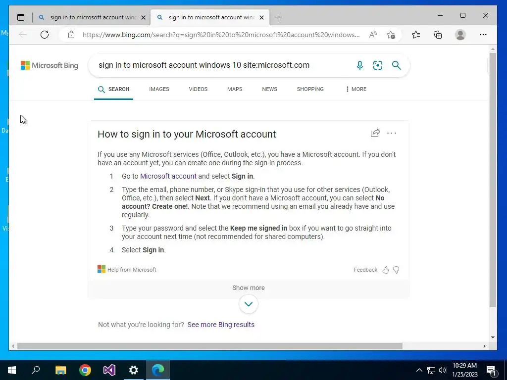Click the vertical scrollbar thumb
Image resolution: width=507 pixels, height=380 pixels.
click(x=493, y=180)
